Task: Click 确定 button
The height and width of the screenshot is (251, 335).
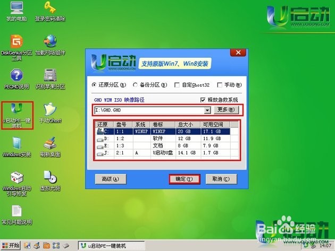Action: [185, 179]
